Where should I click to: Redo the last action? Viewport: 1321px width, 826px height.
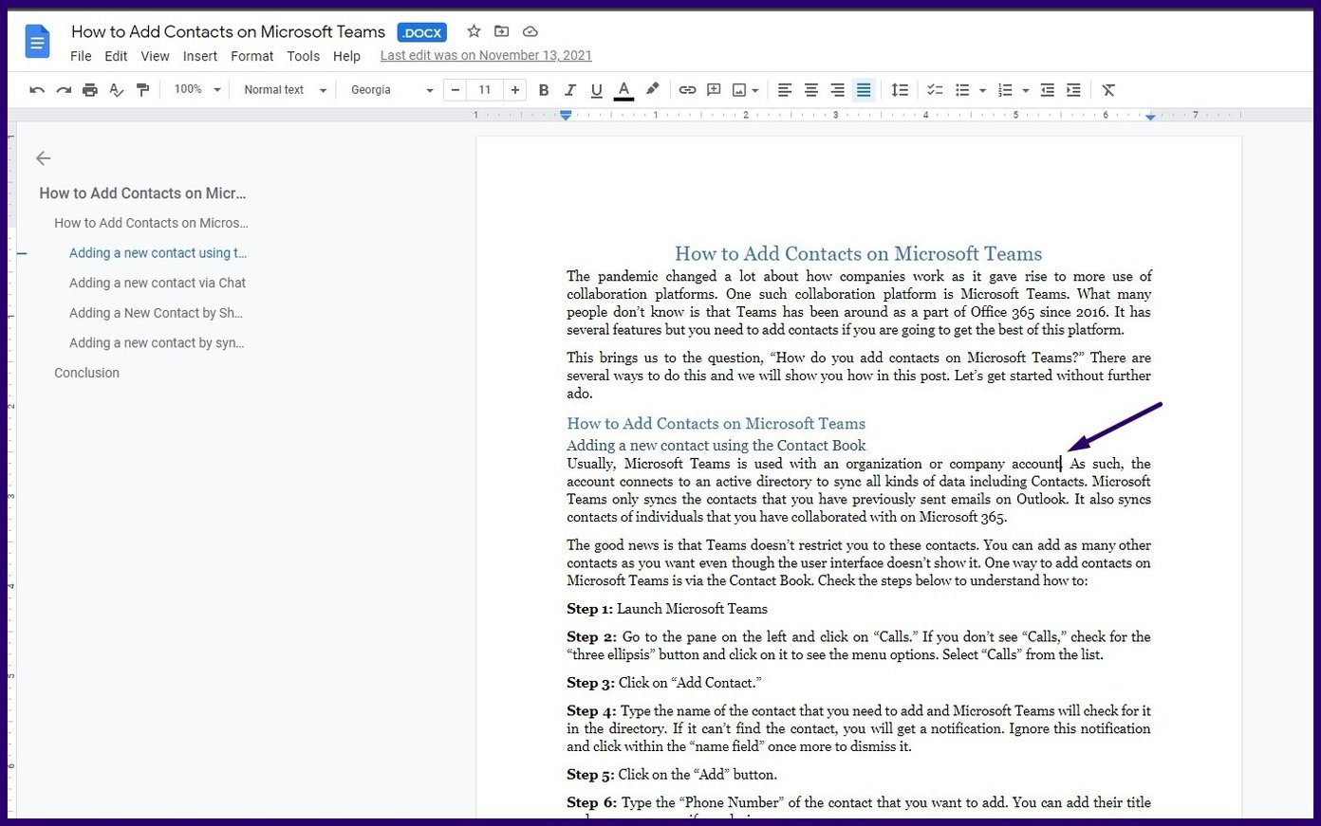click(64, 90)
